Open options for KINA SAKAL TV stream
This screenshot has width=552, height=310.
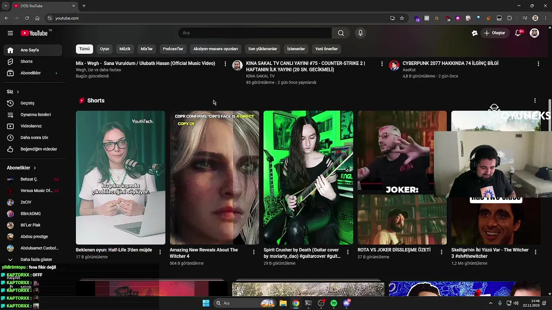tap(382, 64)
